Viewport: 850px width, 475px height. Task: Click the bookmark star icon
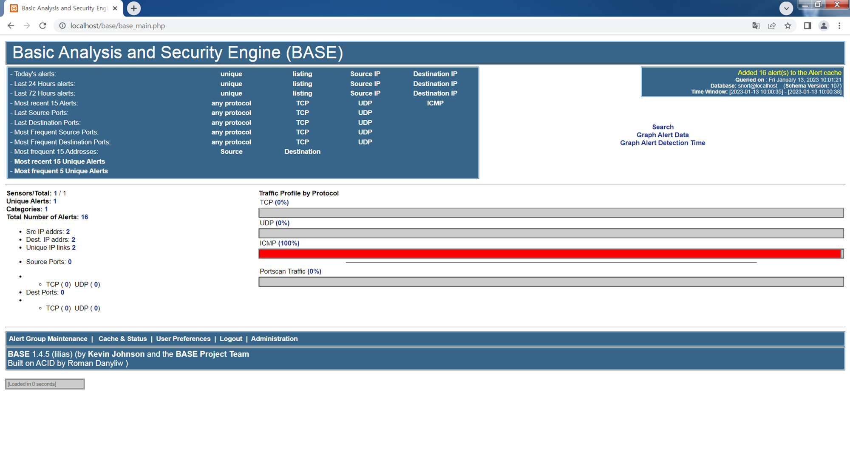(x=788, y=26)
